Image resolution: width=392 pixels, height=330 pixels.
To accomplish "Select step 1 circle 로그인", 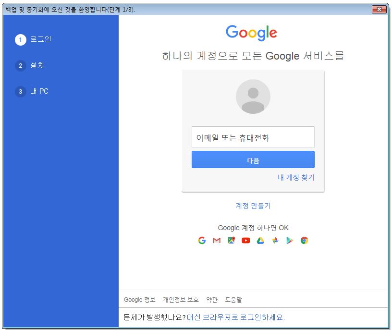I will coord(21,40).
